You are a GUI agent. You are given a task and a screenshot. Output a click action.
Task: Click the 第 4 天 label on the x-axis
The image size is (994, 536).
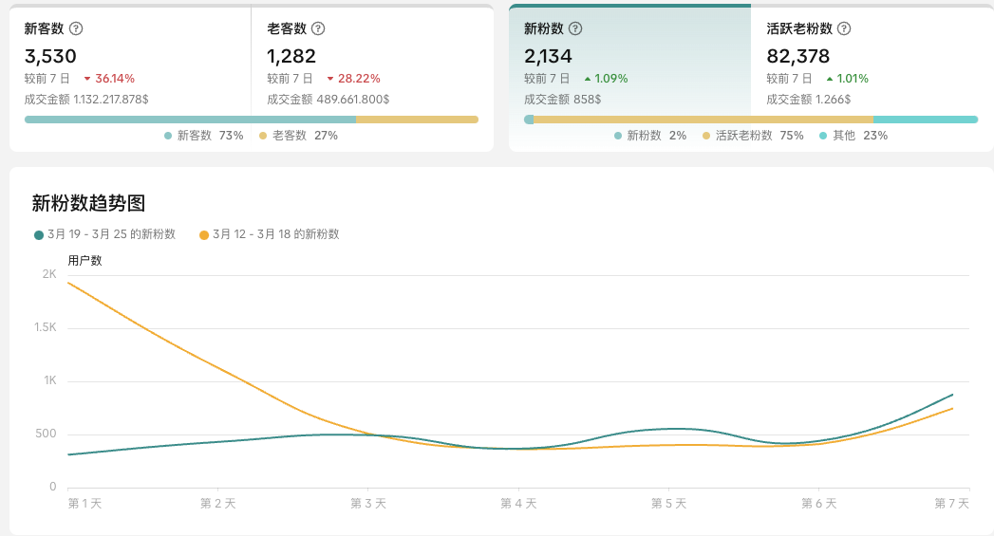[518, 504]
